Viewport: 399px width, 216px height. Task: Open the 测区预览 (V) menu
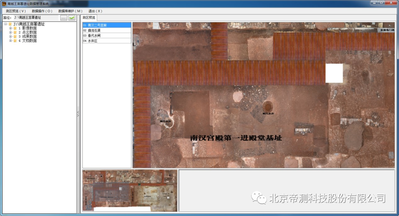16,11
